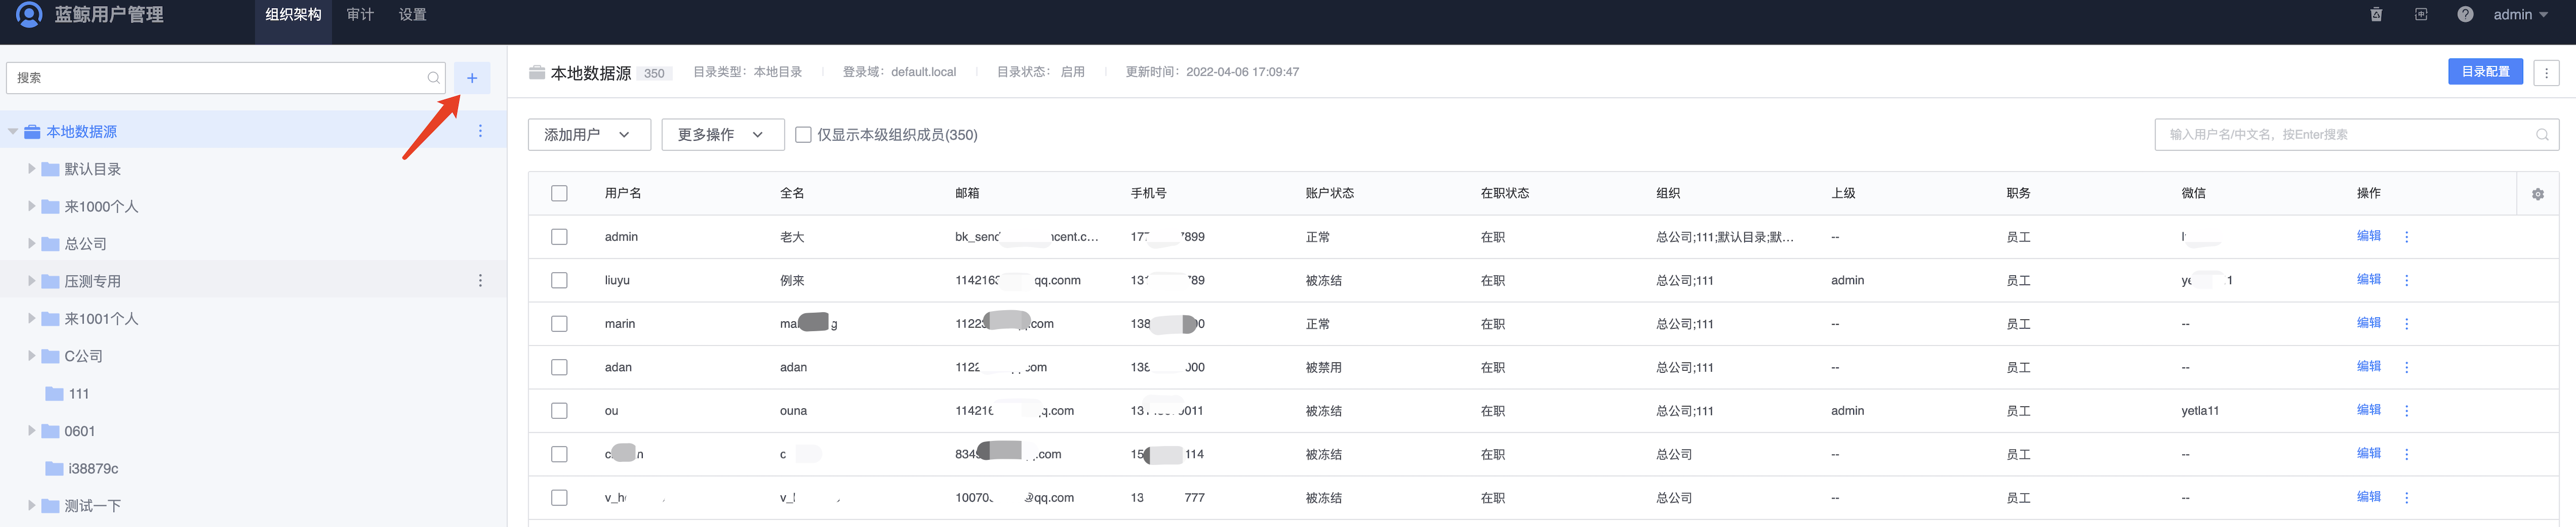Open the admin account menu
This screenshot has height=527, width=2576.
pyautogui.click(x=2520, y=15)
